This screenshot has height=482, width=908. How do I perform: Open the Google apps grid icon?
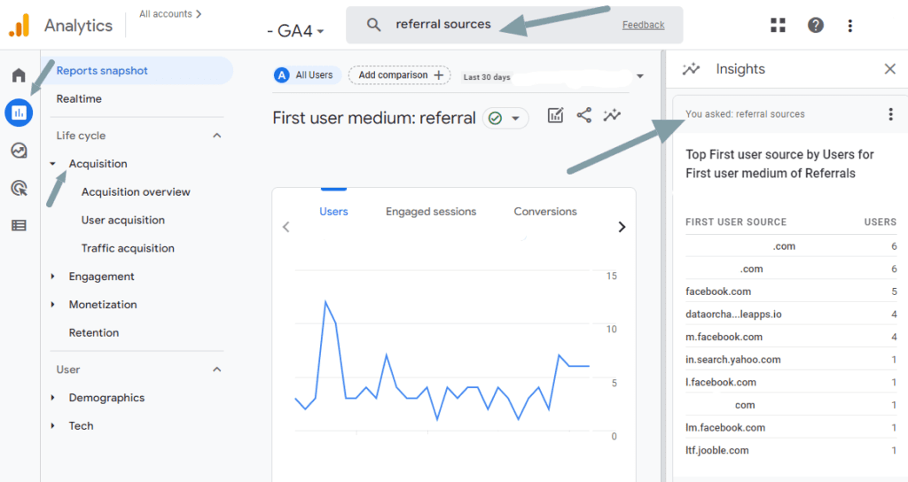(x=779, y=26)
